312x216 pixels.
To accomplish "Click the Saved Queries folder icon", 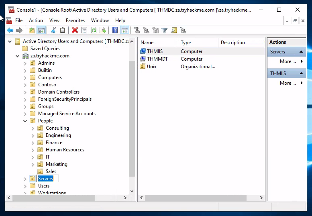I will pos(25,49).
